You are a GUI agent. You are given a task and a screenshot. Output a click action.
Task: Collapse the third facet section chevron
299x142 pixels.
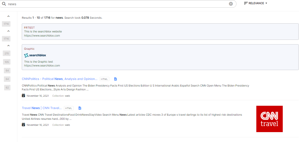(x=8, y=46)
